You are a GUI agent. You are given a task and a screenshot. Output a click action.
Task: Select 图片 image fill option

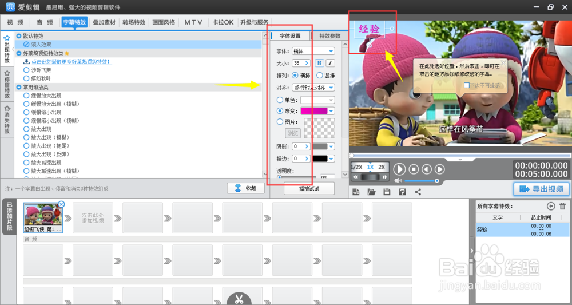click(287, 122)
